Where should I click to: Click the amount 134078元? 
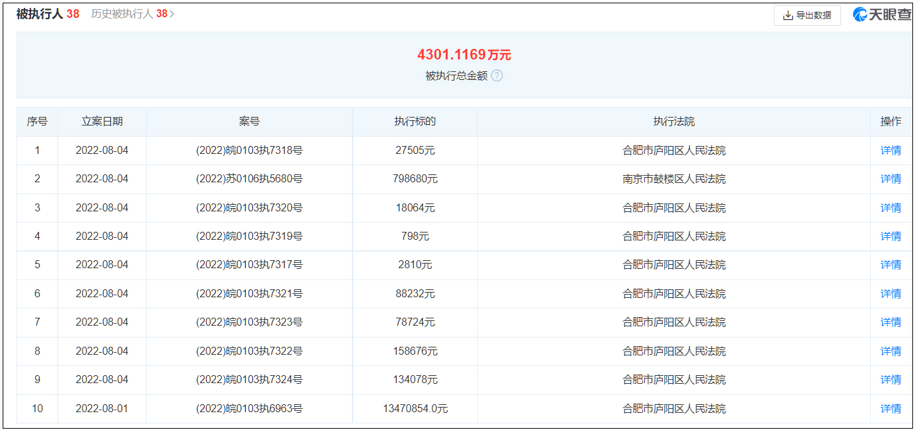[x=415, y=380]
